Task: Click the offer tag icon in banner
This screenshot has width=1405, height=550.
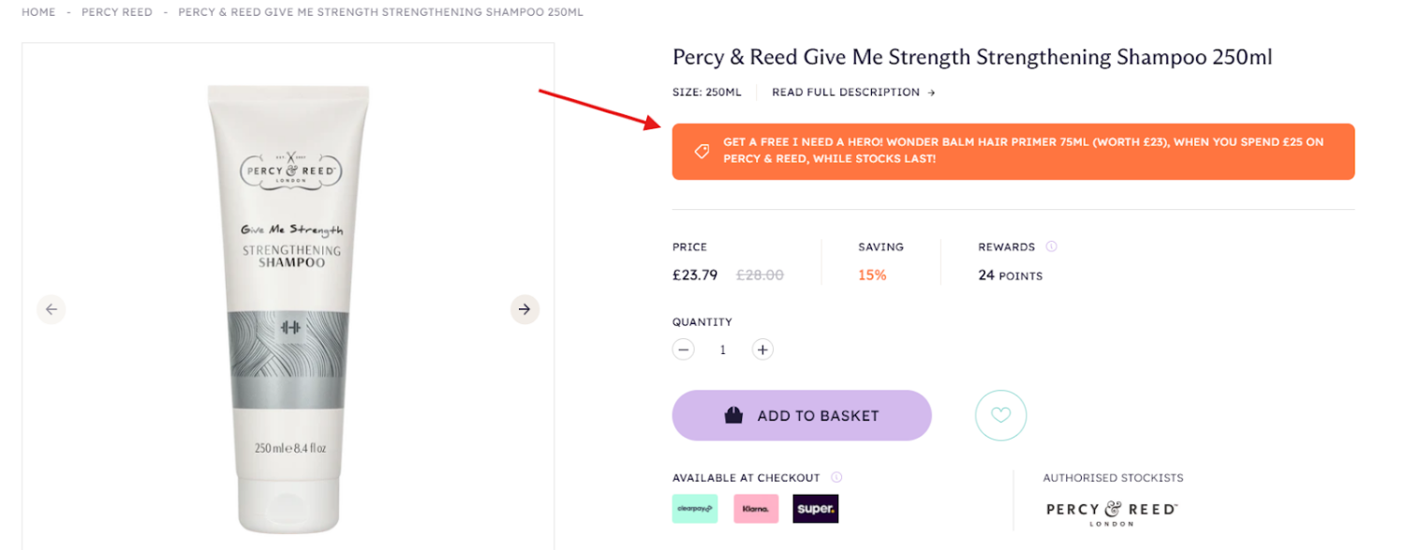Action: (701, 151)
